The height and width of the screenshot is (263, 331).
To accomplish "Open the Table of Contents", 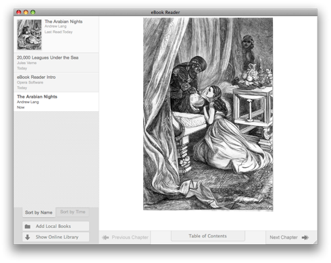I will click(208, 236).
